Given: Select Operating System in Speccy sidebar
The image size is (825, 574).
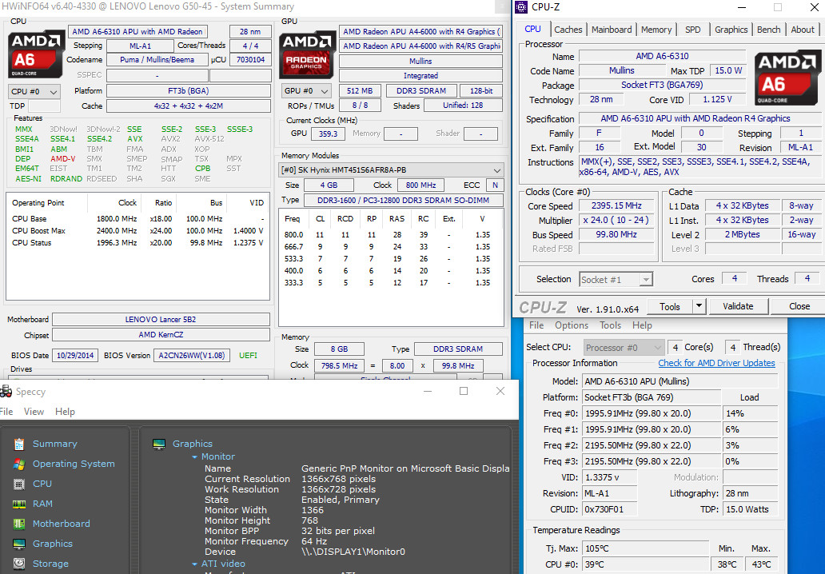Looking at the screenshot, I should point(74,464).
